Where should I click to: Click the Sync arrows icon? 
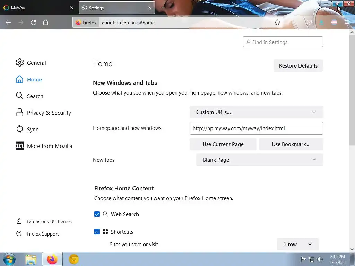(20, 129)
